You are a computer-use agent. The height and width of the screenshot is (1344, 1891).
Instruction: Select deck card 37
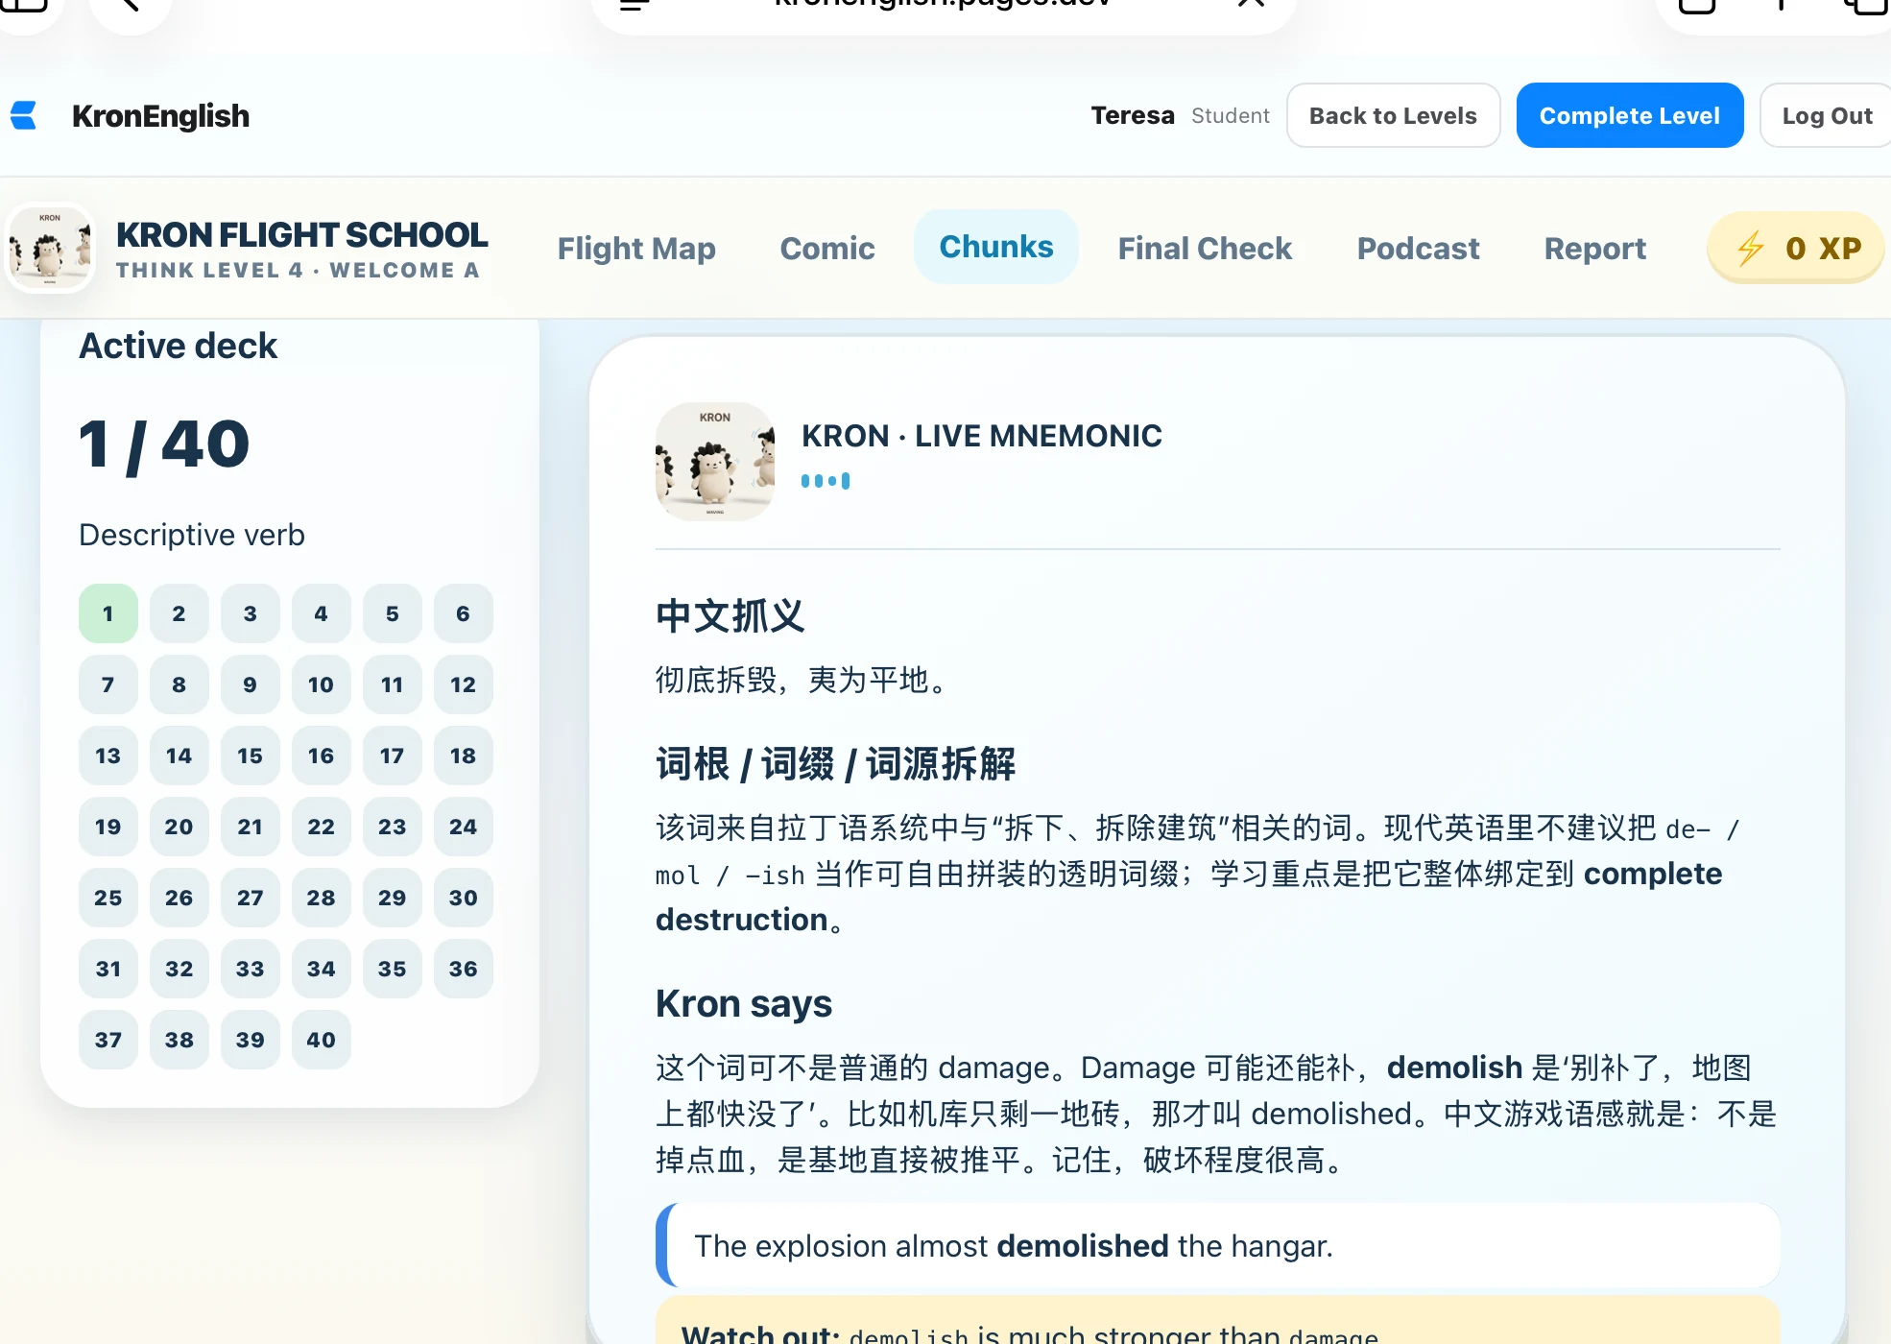point(108,1040)
